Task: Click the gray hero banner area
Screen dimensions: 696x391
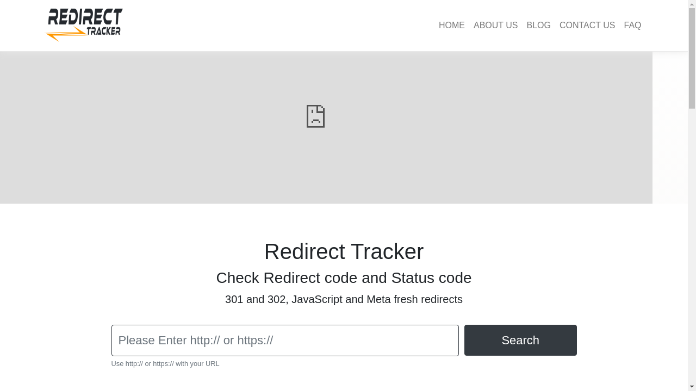Action: 163,163
